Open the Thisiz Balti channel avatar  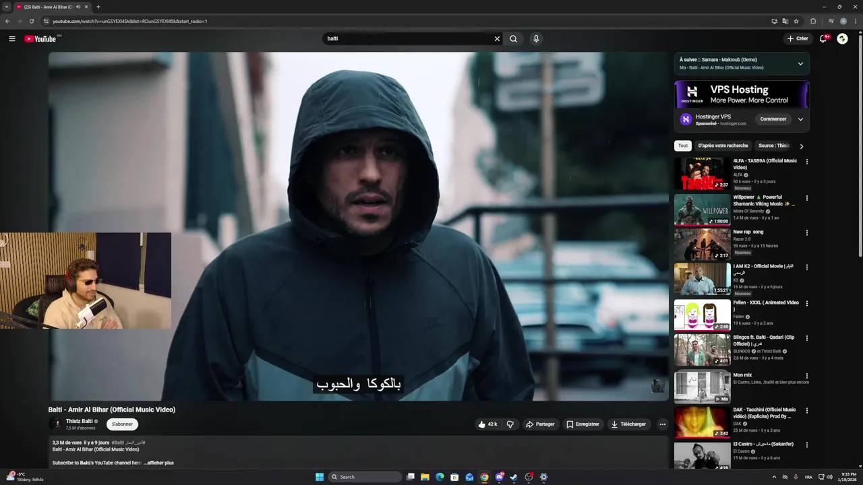55,424
